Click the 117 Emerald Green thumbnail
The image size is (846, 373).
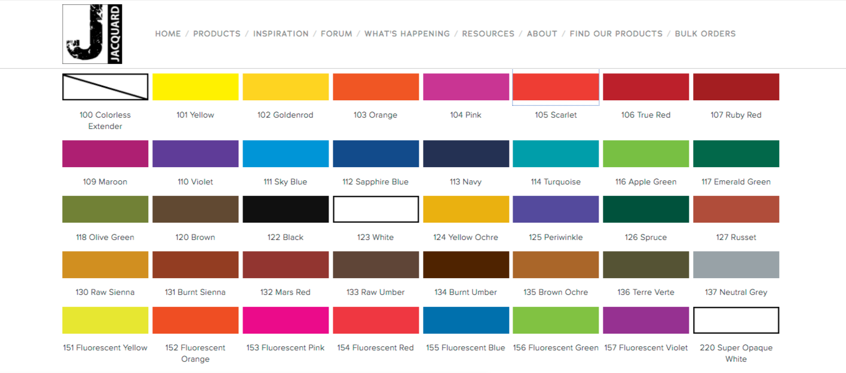[x=736, y=153]
